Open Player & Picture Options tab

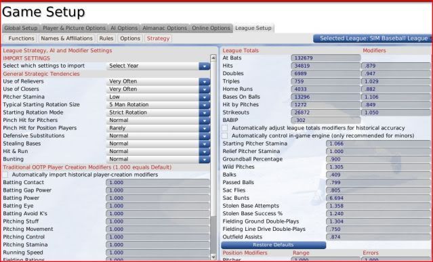click(74, 28)
